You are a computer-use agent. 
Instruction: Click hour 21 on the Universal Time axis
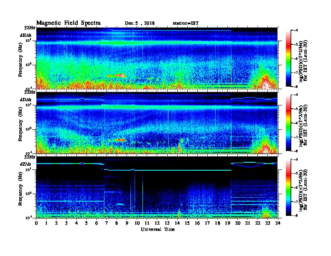coord(247,223)
